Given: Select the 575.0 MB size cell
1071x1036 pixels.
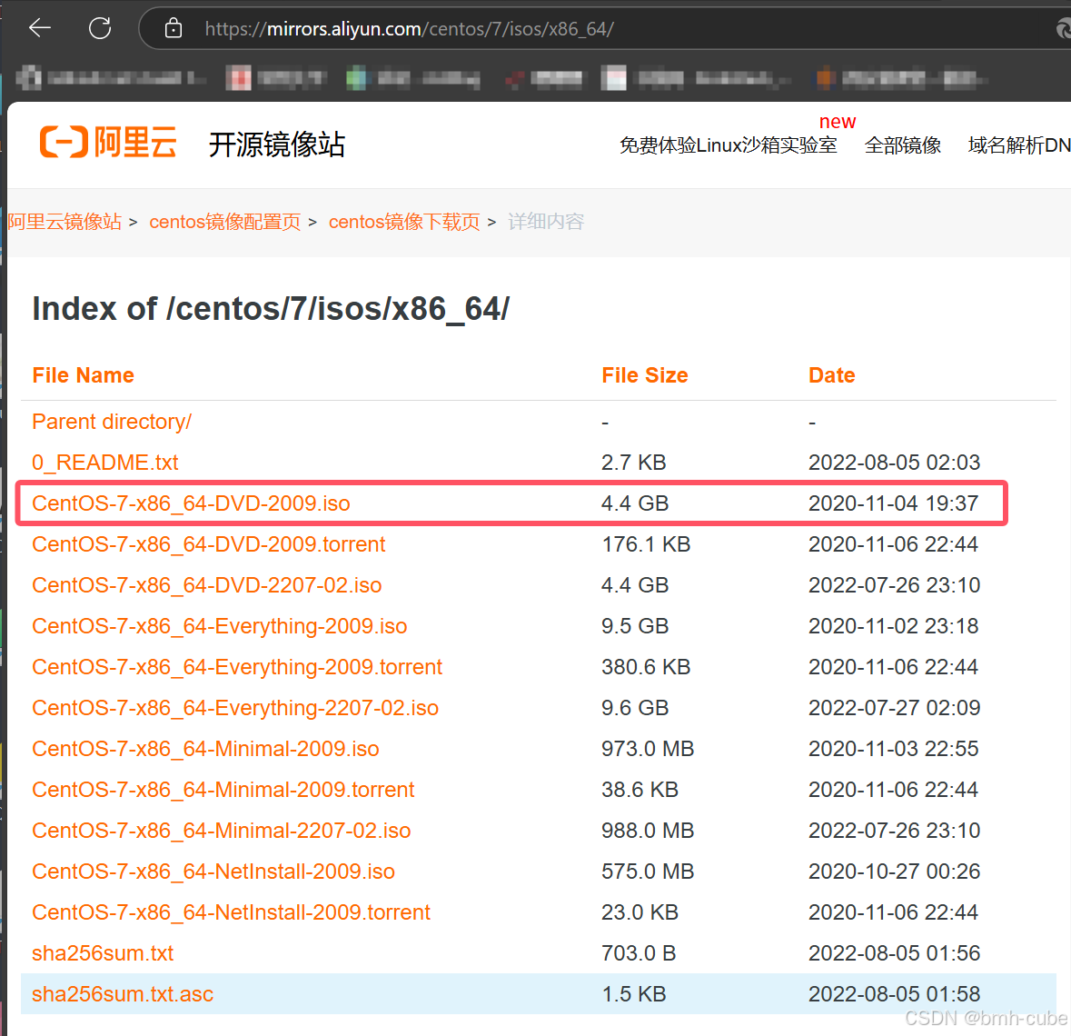Looking at the screenshot, I should tap(649, 872).
